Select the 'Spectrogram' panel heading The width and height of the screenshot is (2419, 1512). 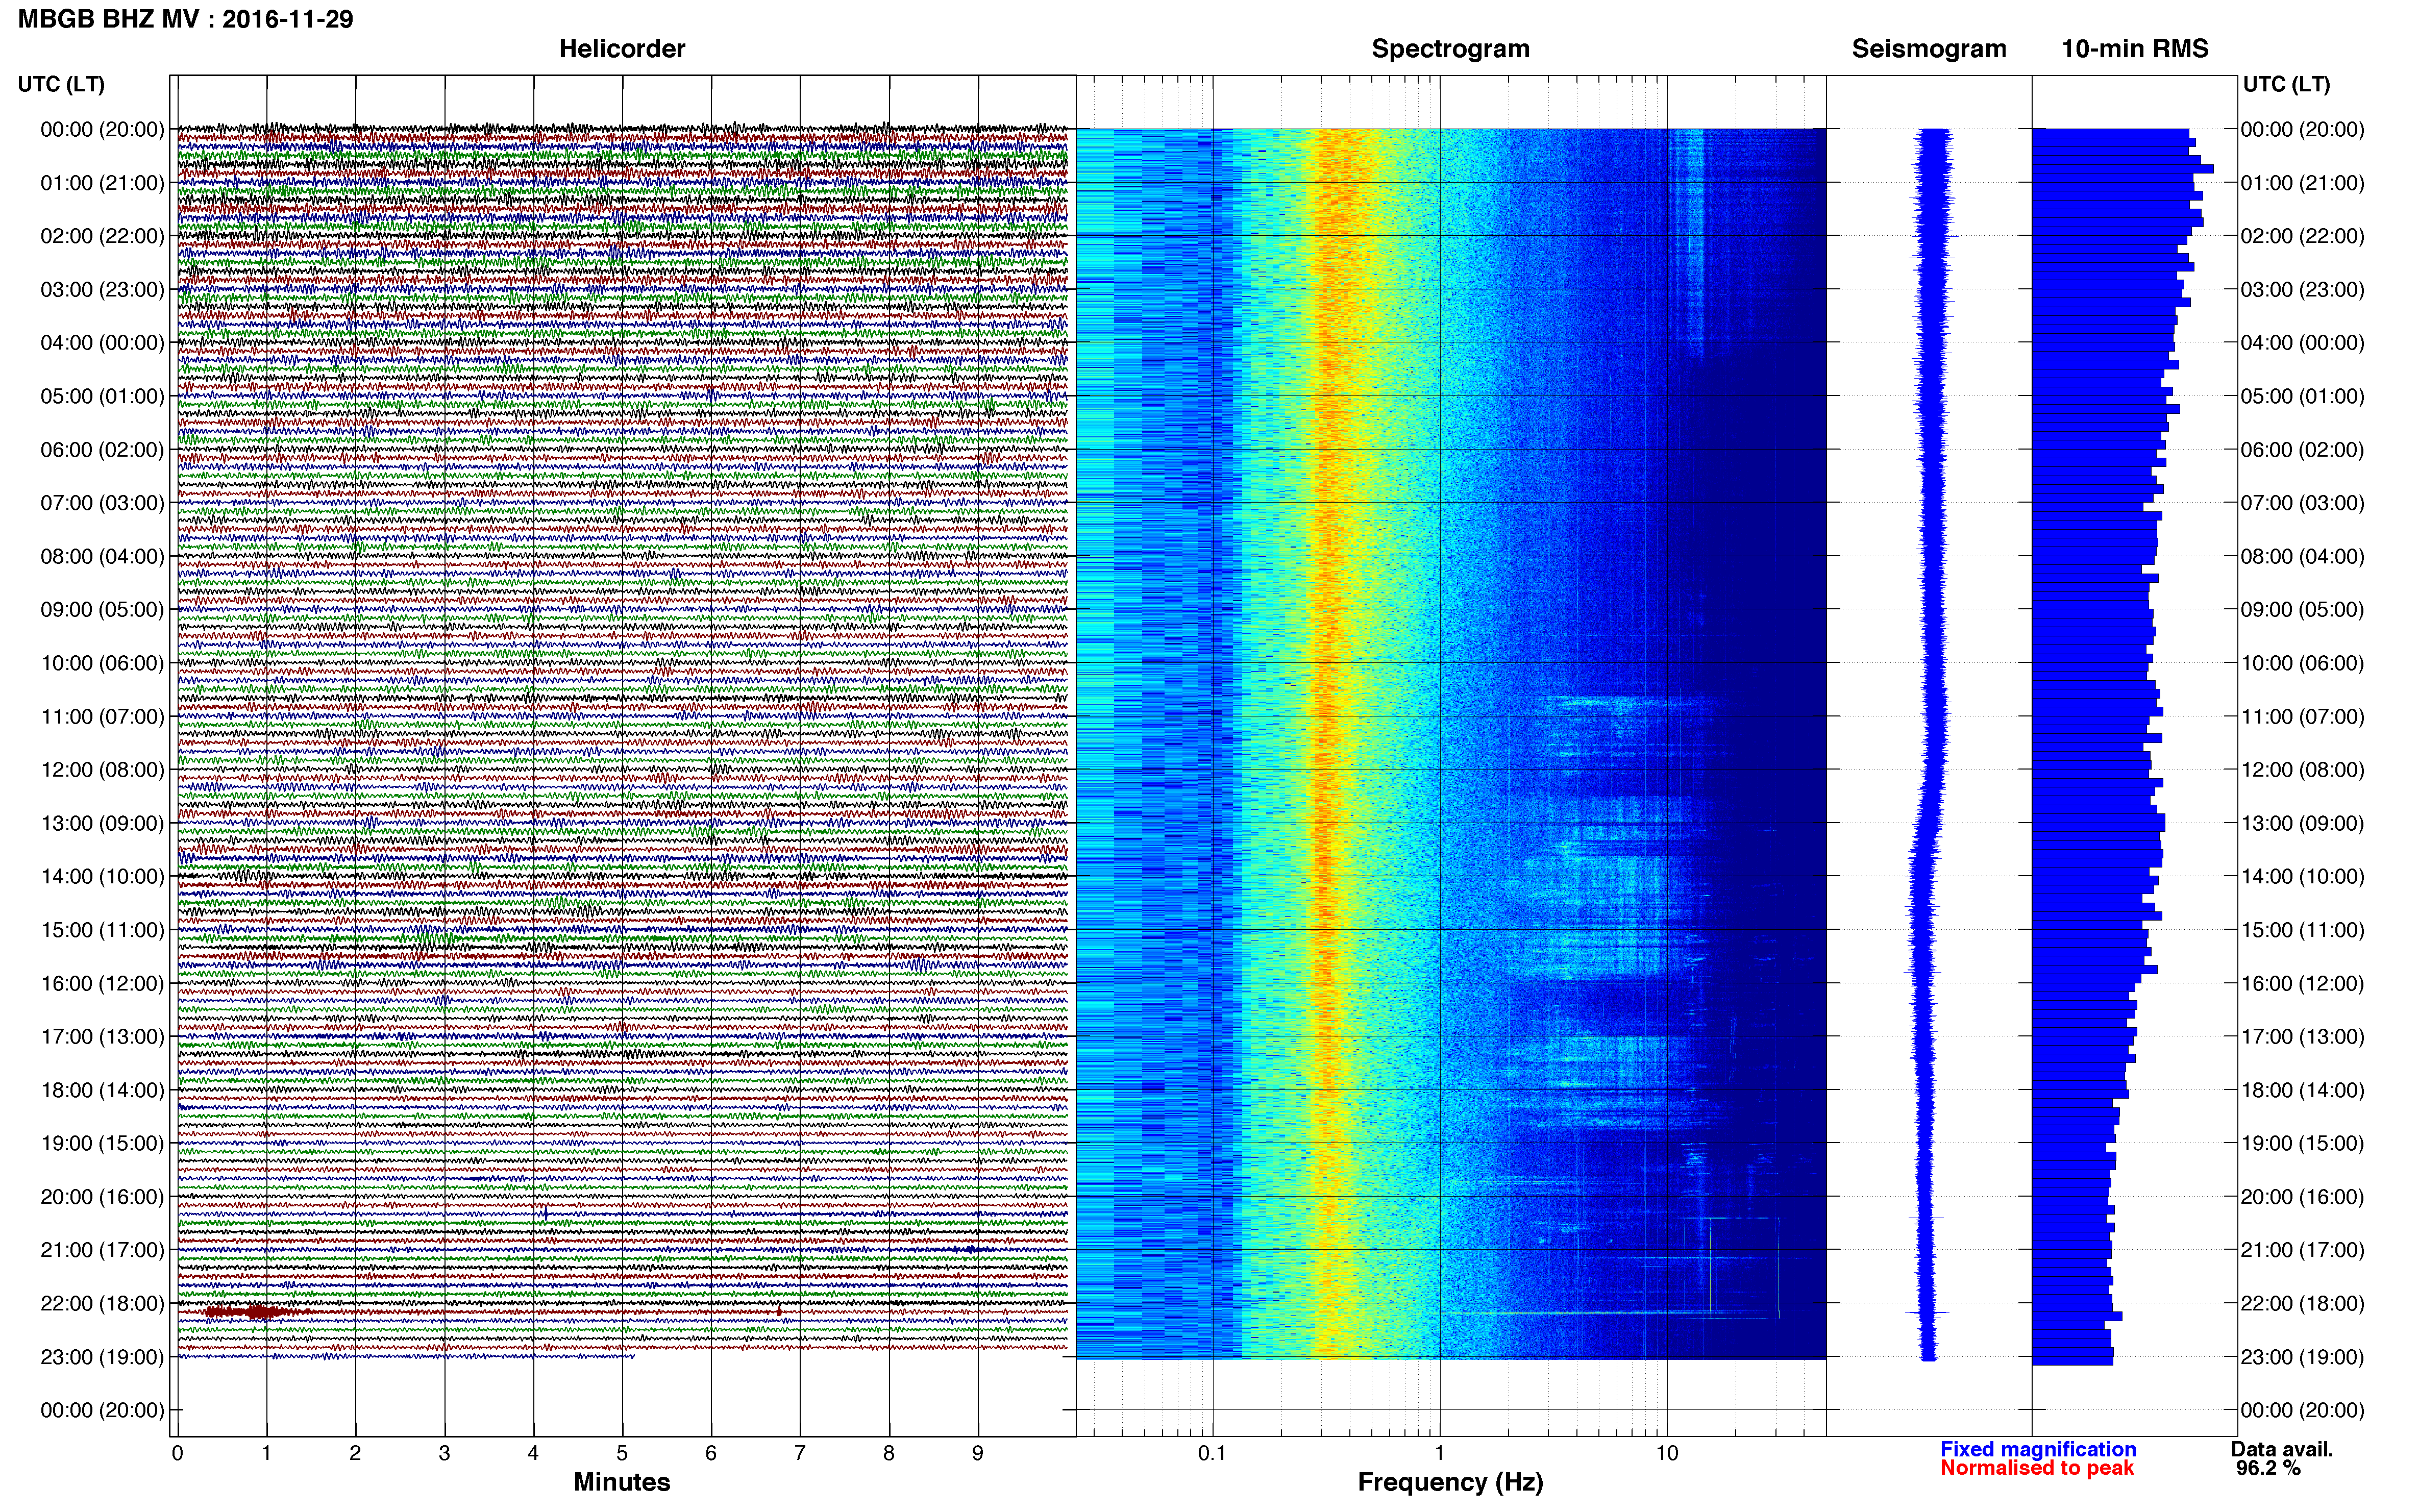tap(1450, 48)
